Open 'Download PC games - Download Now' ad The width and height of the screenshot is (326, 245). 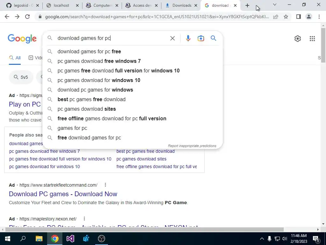coord(63,194)
